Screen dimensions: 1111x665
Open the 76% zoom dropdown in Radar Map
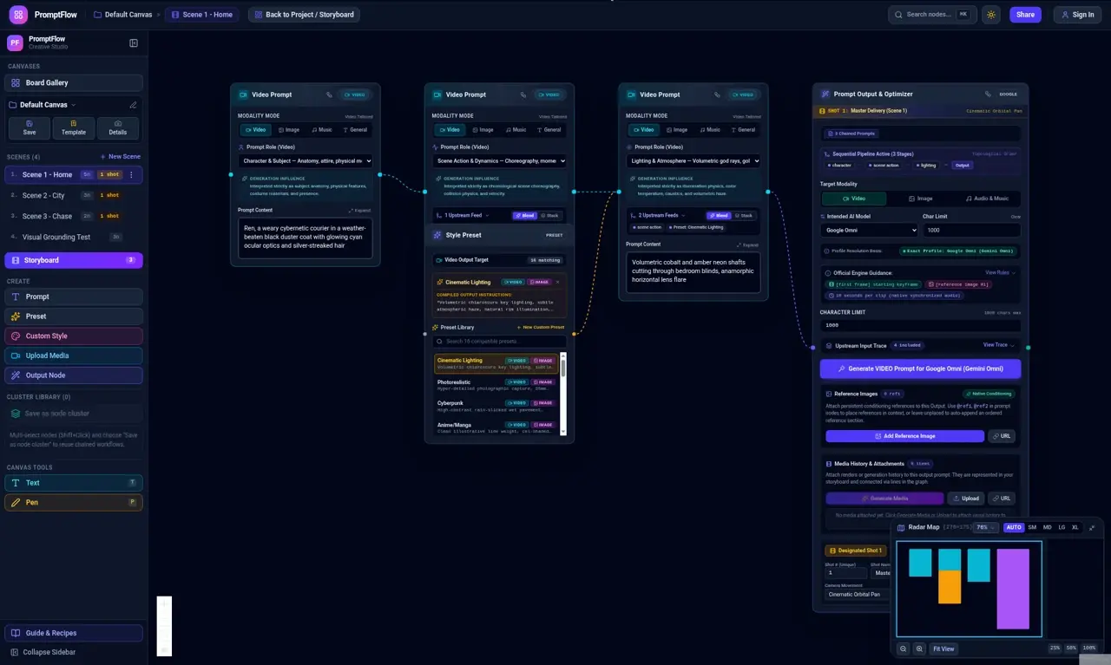(x=984, y=527)
